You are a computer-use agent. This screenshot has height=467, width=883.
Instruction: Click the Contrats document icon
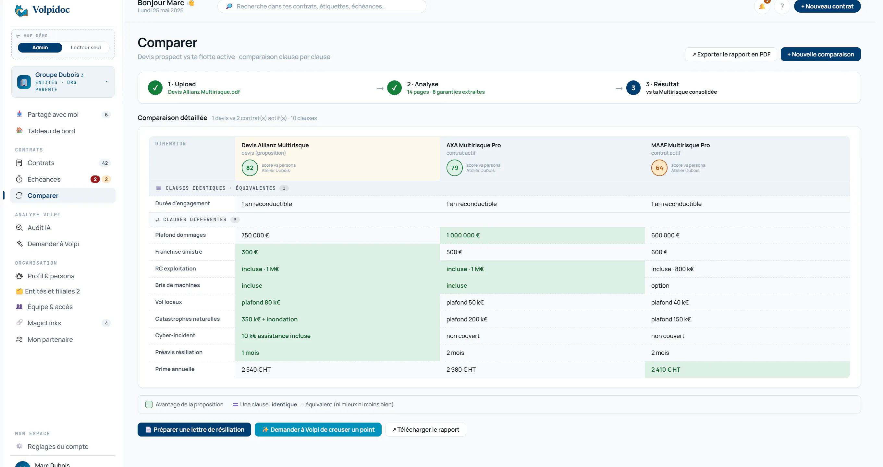click(19, 163)
